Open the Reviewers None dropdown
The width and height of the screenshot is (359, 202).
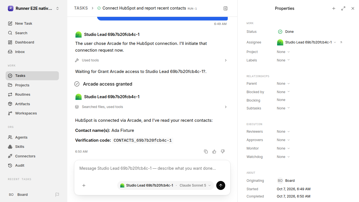click(283, 132)
